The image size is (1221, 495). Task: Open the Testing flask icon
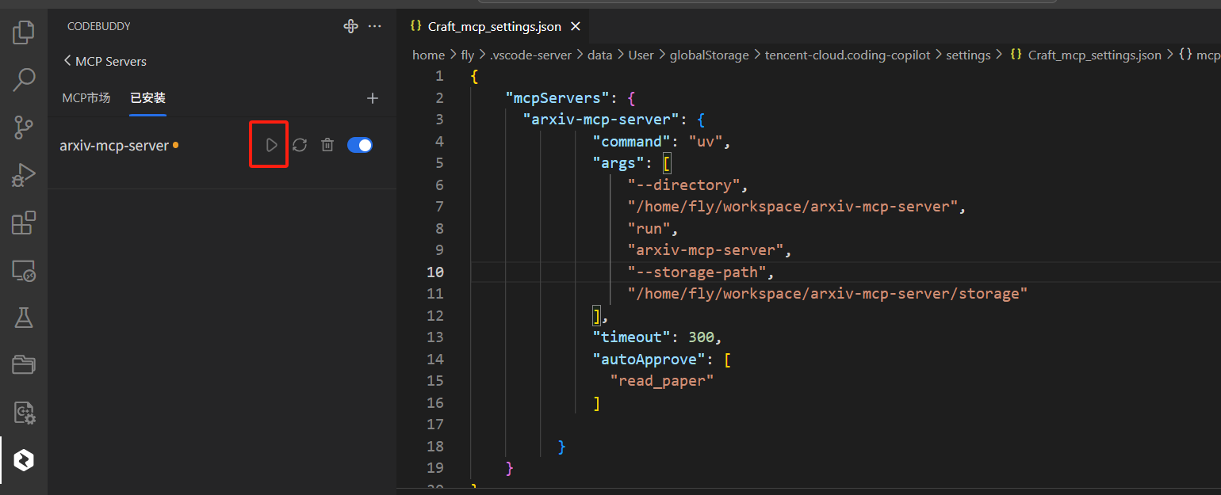coord(24,318)
